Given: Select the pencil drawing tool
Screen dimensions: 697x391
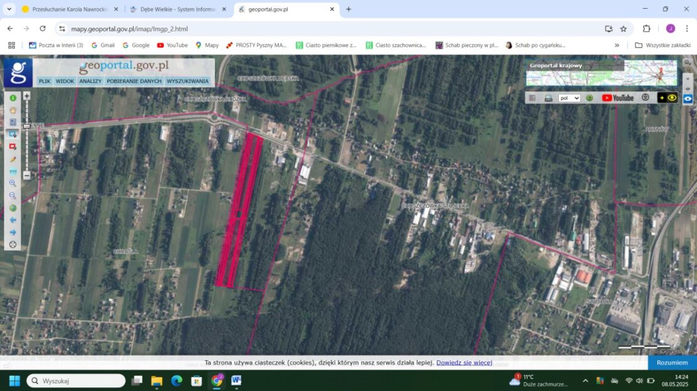Looking at the screenshot, I should coord(13,159).
